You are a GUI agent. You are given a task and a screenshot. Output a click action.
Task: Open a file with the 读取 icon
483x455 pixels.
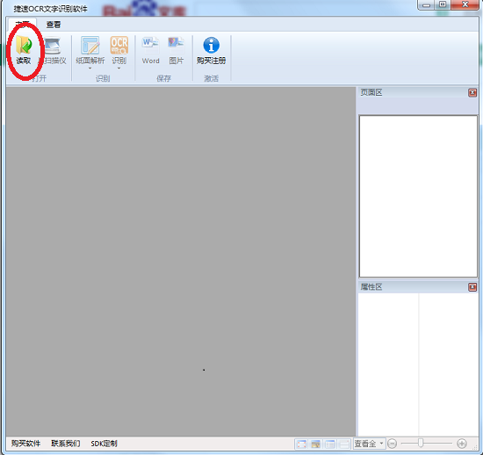tap(24, 50)
